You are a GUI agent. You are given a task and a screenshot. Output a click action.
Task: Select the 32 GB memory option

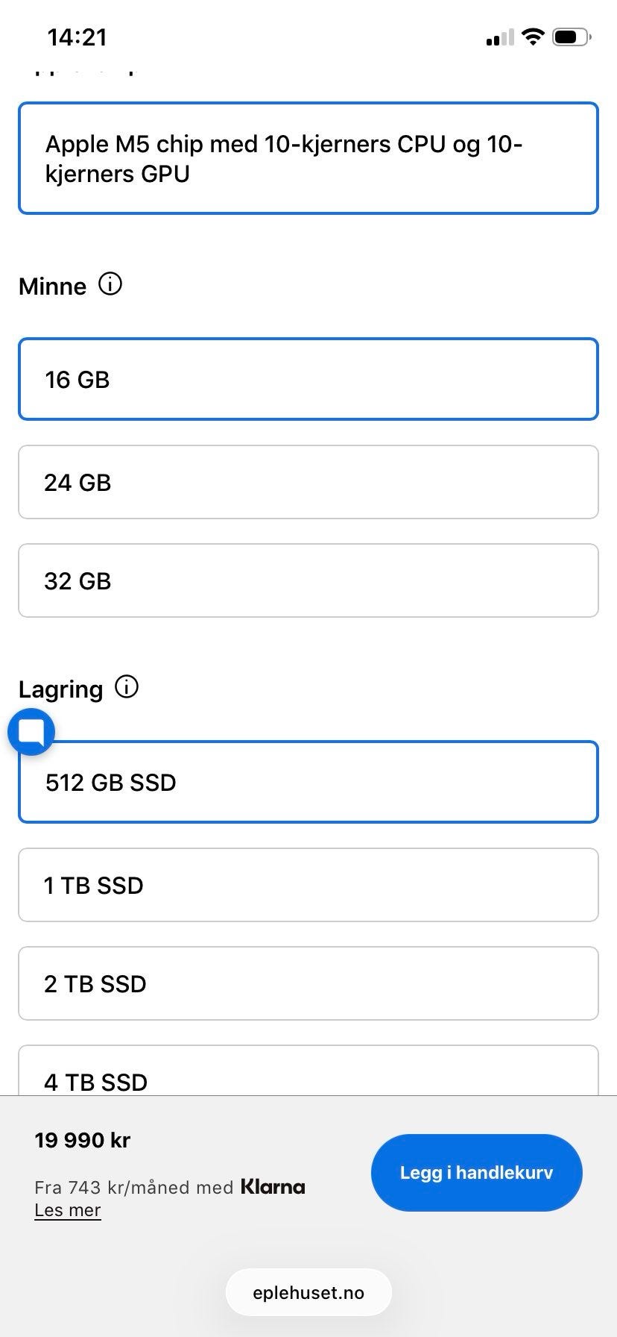pos(308,580)
